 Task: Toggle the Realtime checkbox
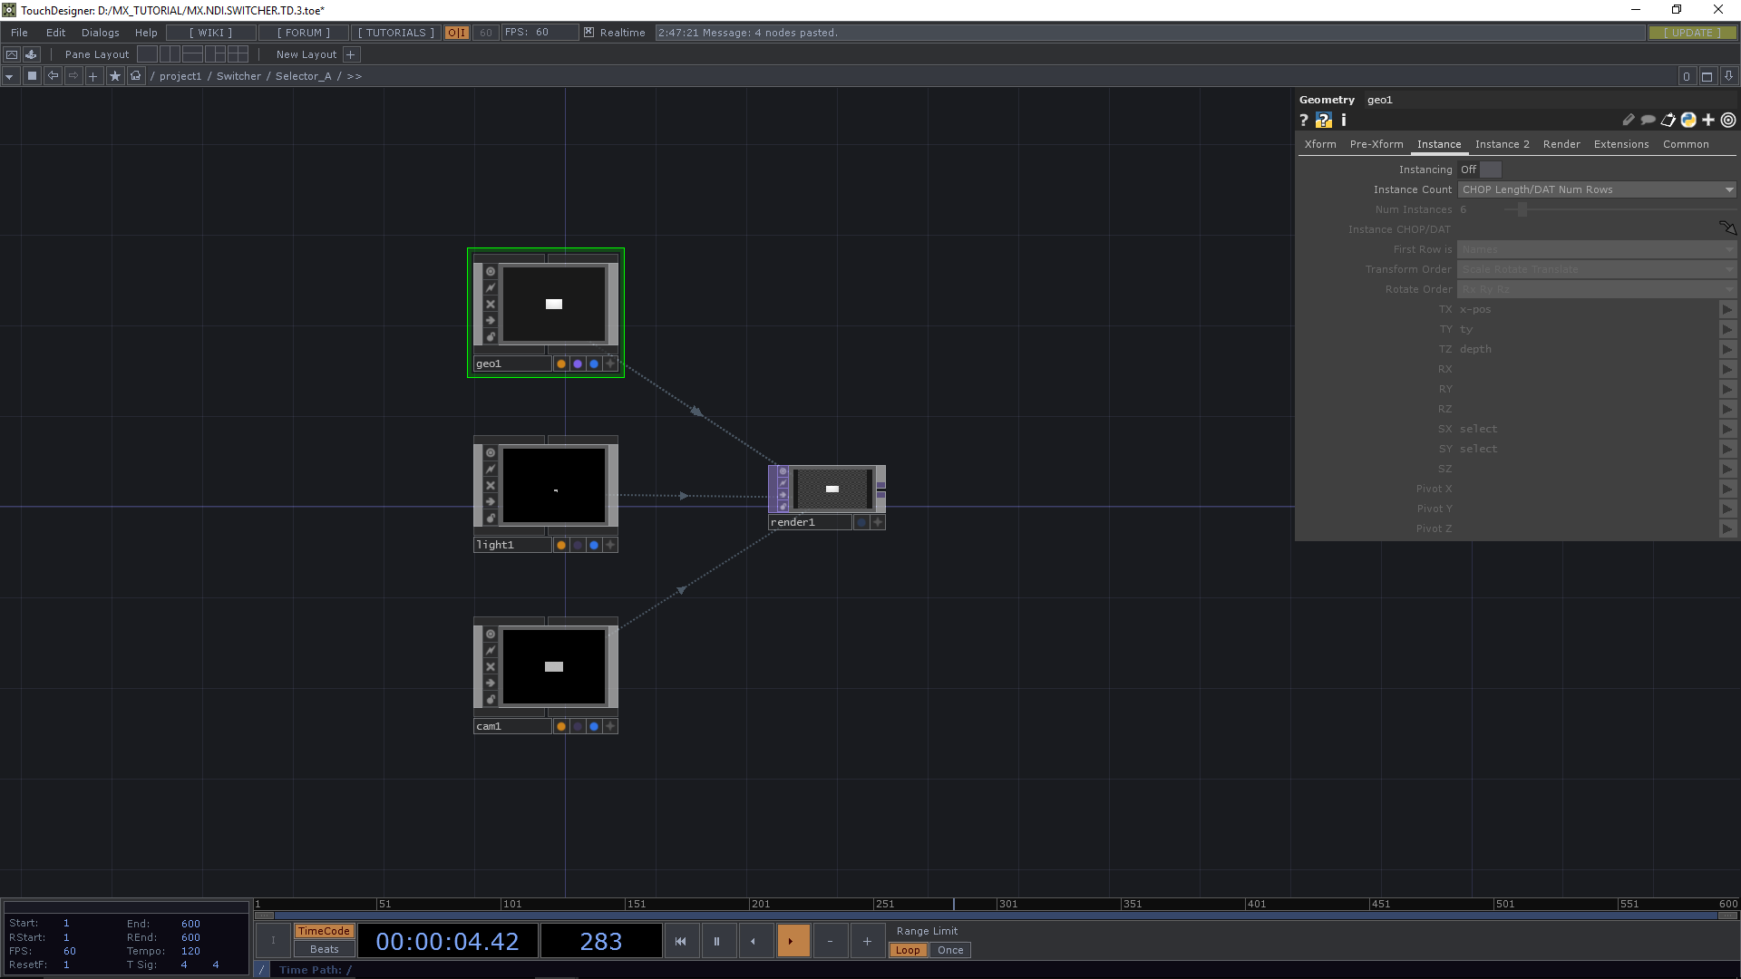588,33
